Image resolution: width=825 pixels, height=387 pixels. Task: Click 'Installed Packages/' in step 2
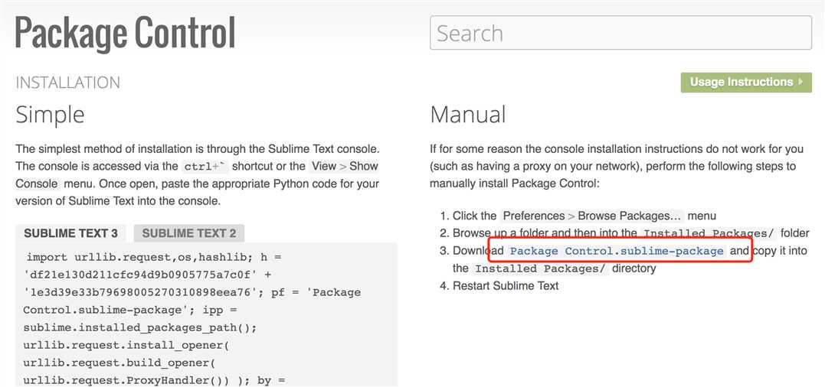coord(710,233)
